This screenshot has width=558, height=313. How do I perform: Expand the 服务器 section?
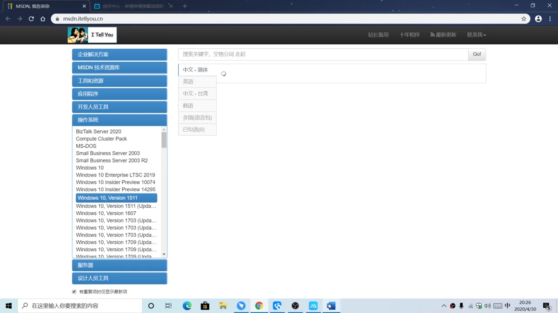[x=119, y=265]
